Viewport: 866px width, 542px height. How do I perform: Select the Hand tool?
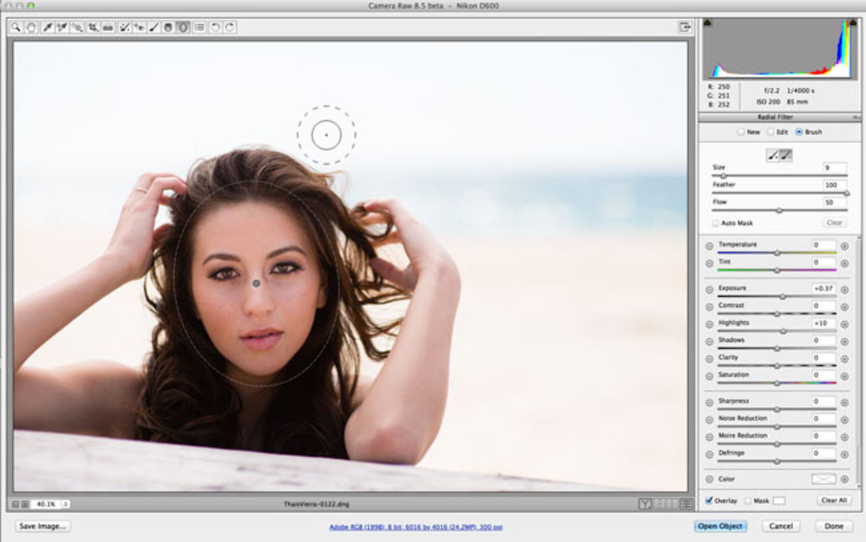pyautogui.click(x=30, y=27)
